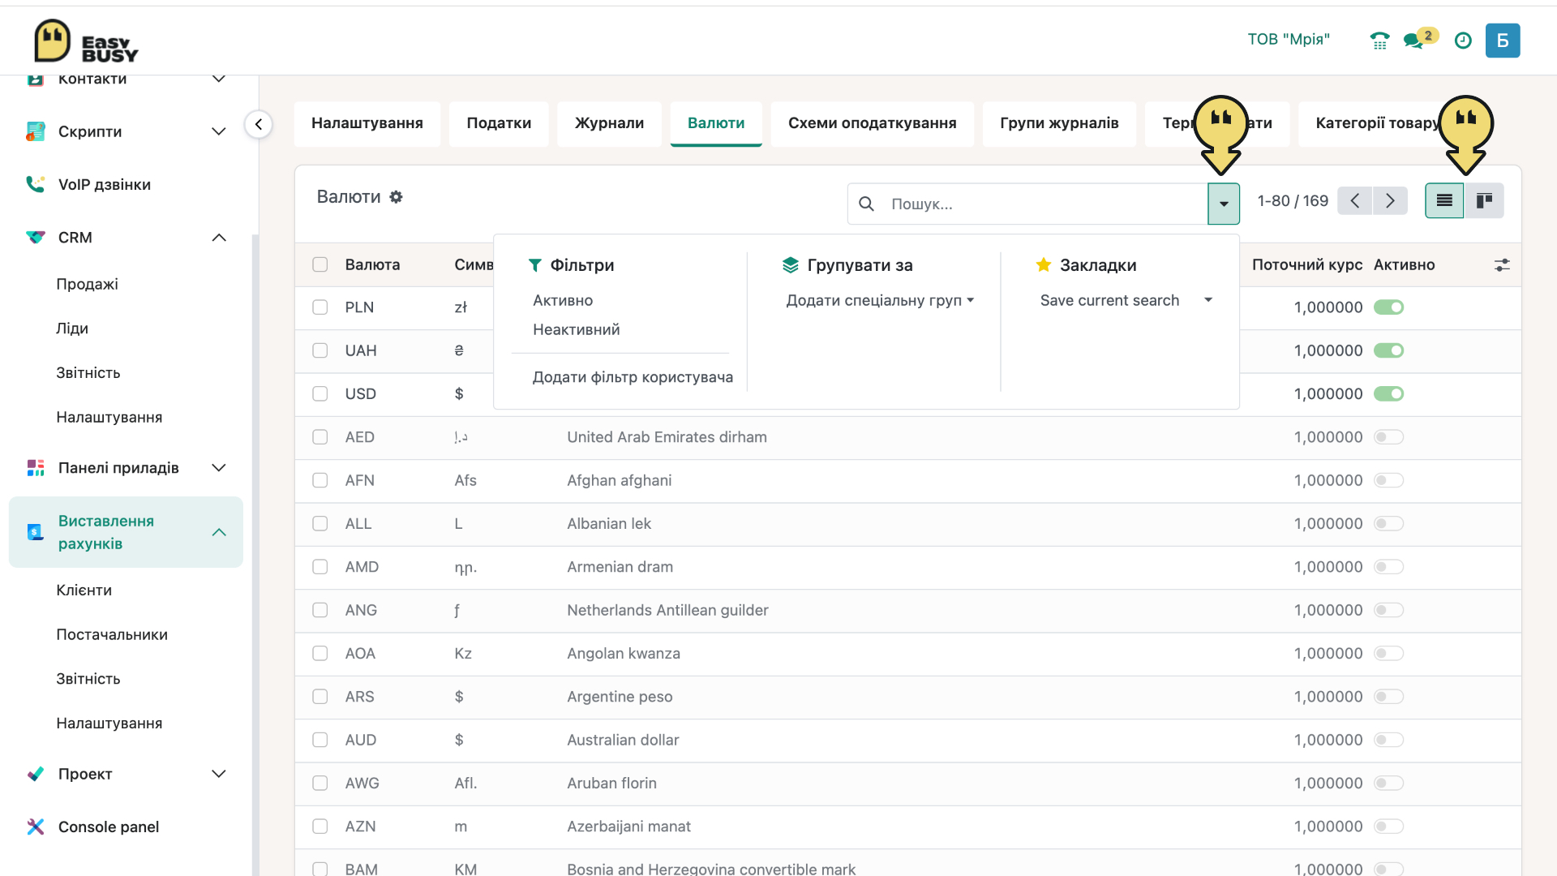Open the Податки tab
The width and height of the screenshot is (1557, 876).
tap(499, 123)
